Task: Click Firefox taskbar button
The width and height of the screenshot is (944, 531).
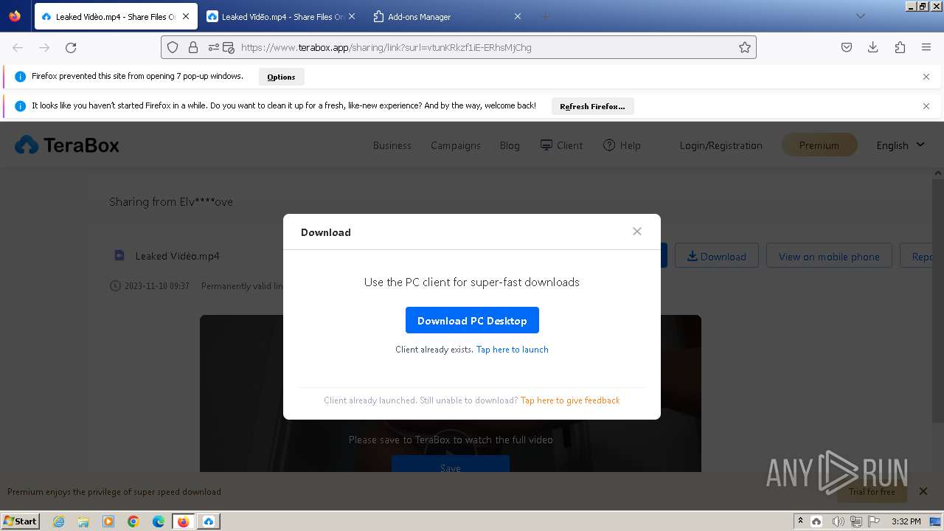Action: pos(184,521)
